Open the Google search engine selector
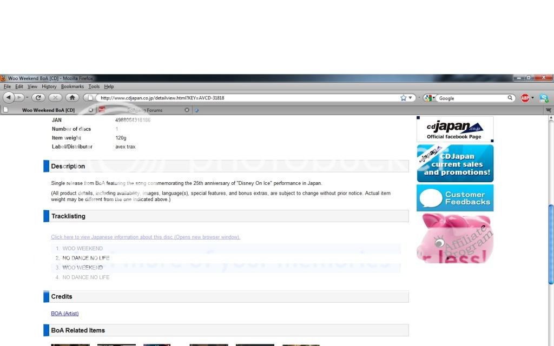This screenshot has width=554, height=346. 430,98
